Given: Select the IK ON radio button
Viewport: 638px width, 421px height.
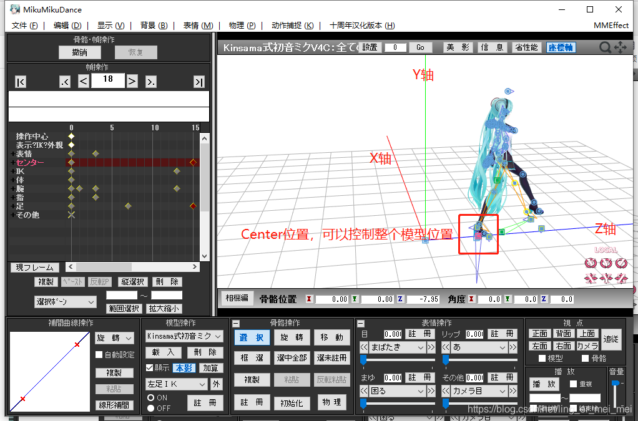Looking at the screenshot, I should pos(151,397).
